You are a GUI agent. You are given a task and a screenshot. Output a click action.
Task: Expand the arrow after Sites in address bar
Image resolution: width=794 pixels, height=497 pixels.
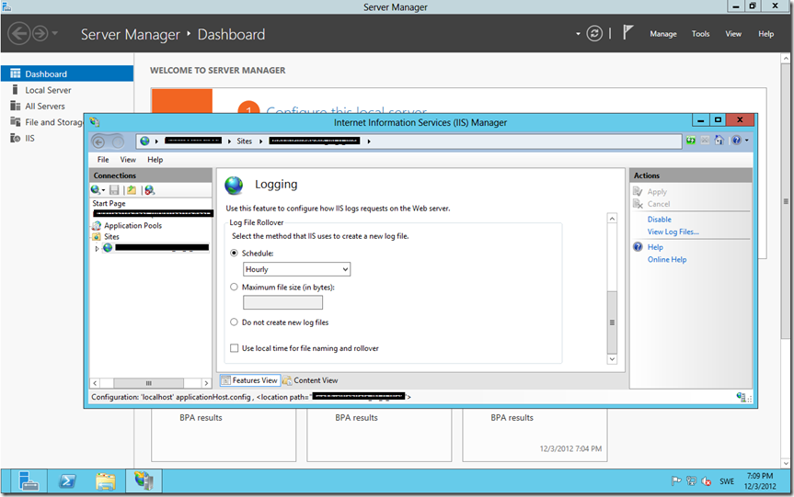tap(260, 141)
